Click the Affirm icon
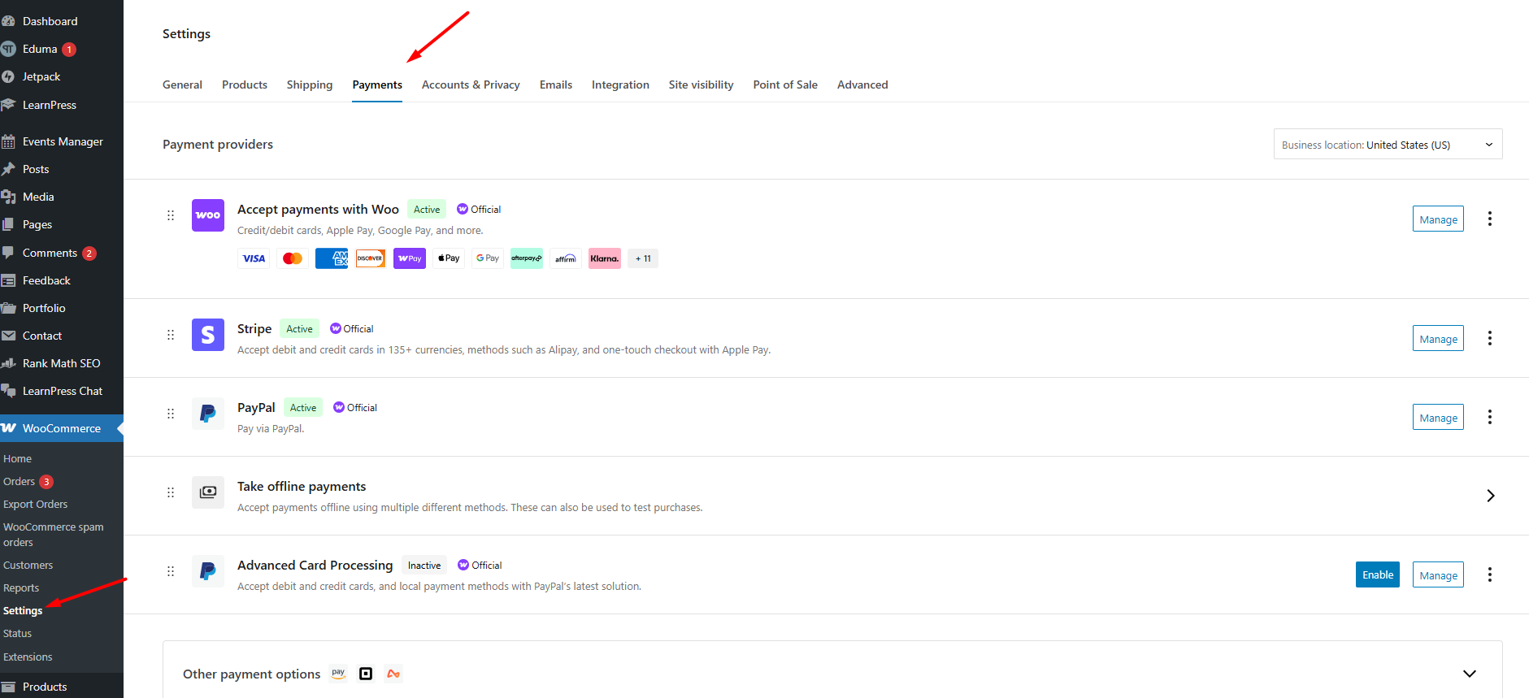The height and width of the screenshot is (698, 1529). [x=566, y=258]
